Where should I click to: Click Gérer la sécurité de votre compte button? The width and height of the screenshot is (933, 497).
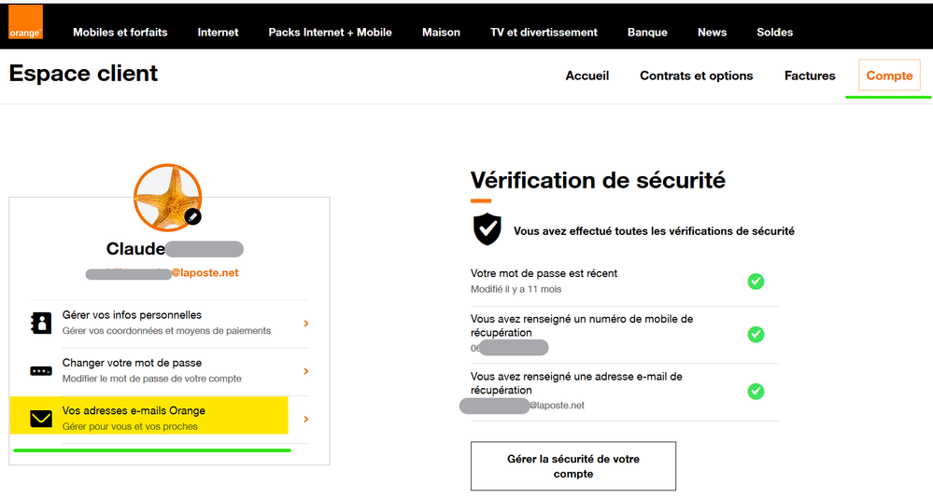573,466
